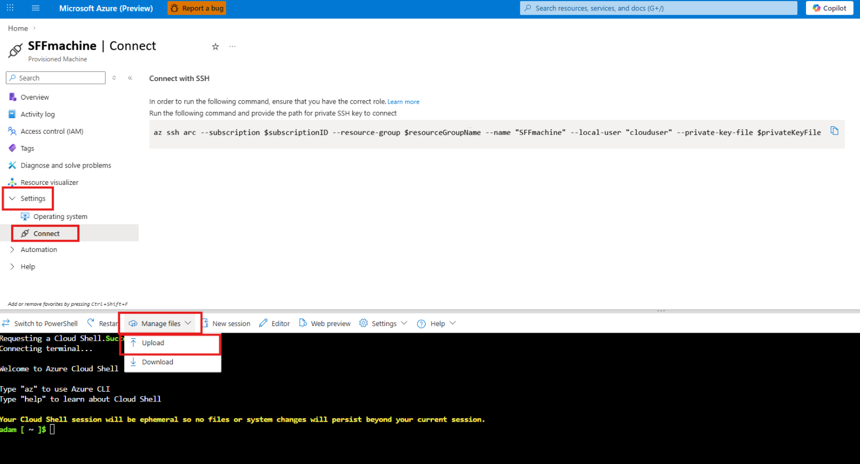860x464 pixels.
Task: Open the Resource visualizer icon
Action: pos(12,182)
